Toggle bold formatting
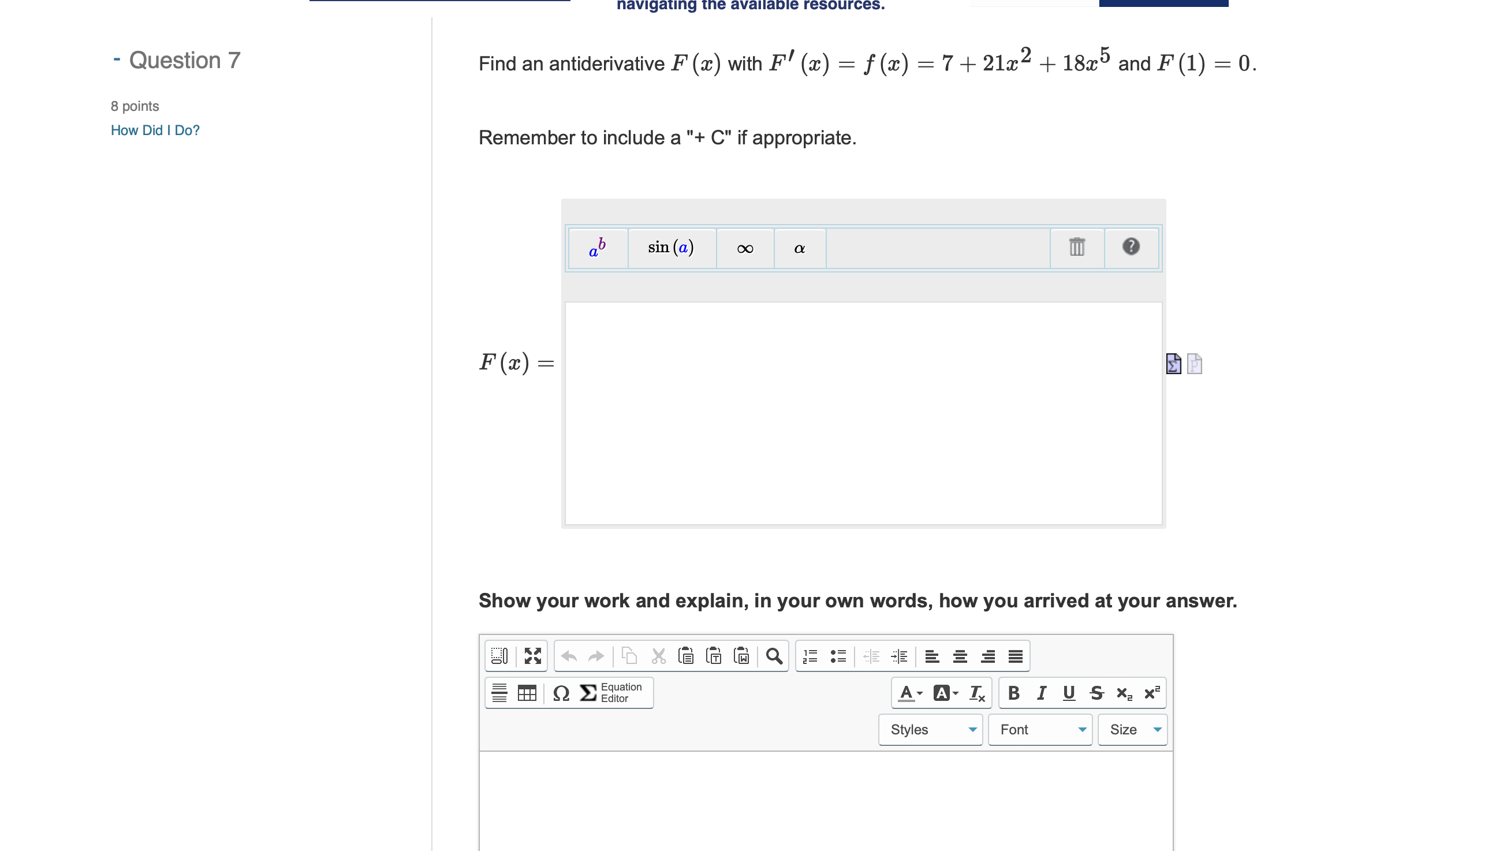Image resolution: width=1492 pixels, height=851 pixels. 1013,693
